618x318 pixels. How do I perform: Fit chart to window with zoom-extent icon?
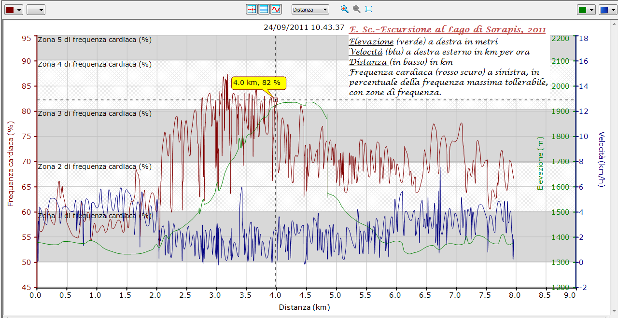369,9
